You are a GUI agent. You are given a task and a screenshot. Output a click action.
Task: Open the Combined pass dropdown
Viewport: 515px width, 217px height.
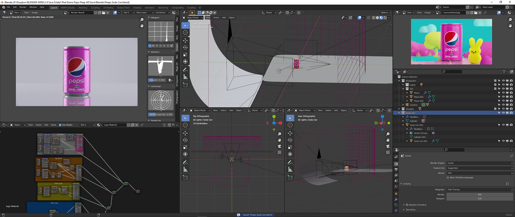point(163,13)
